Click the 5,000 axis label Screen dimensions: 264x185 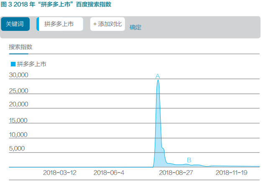click(x=17, y=148)
